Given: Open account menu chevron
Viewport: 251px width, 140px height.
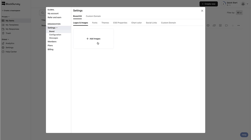Looking at the screenshot, I should pos(247,4).
